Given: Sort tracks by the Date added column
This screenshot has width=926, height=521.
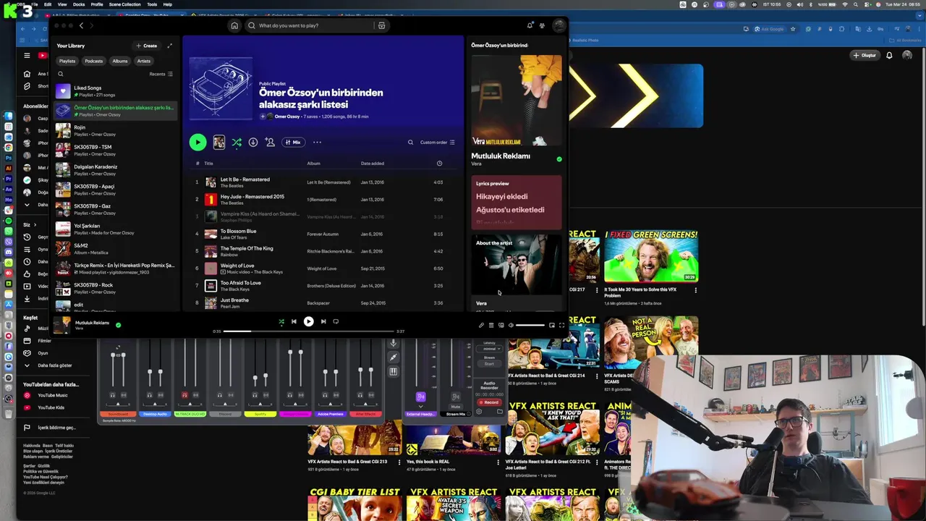Looking at the screenshot, I should click(x=373, y=164).
